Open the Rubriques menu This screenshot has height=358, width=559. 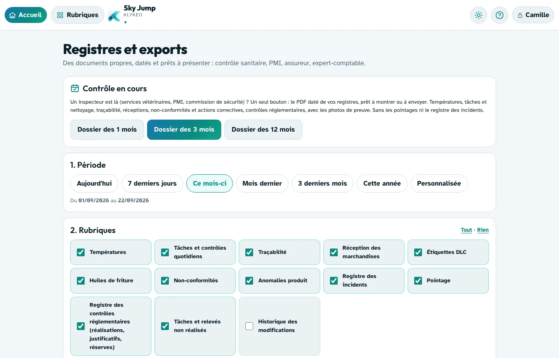coord(78,15)
